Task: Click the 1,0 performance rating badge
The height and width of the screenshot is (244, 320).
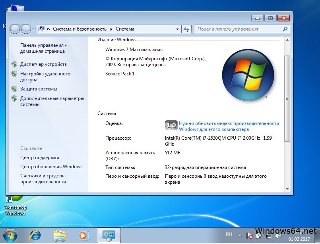Action: [171, 125]
